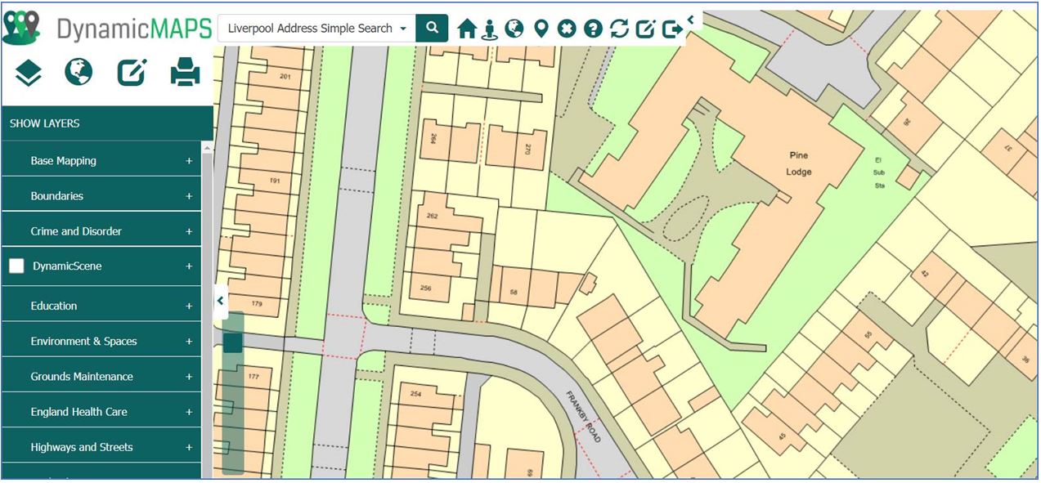
Task: Open the edit/annotate tab in the side panel
Action: pyautogui.click(x=132, y=73)
